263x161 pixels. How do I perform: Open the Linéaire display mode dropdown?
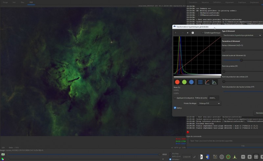pos(187,157)
